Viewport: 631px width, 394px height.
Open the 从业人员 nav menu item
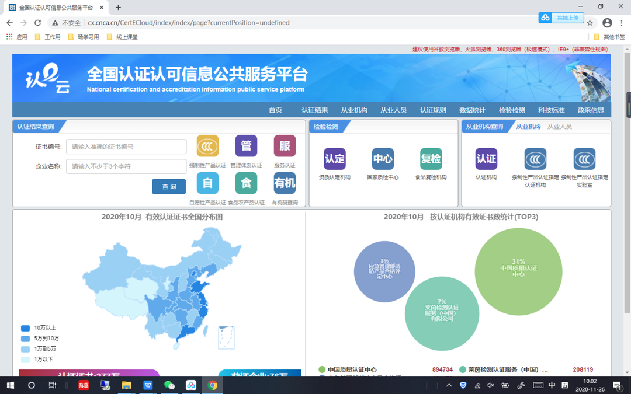pyautogui.click(x=394, y=110)
